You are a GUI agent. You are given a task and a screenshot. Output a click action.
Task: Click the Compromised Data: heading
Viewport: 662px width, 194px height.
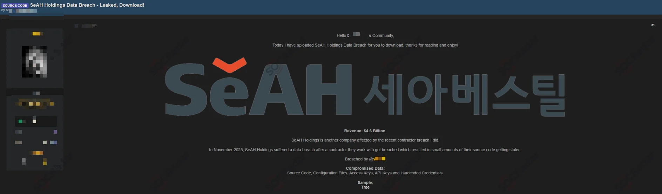(365, 168)
